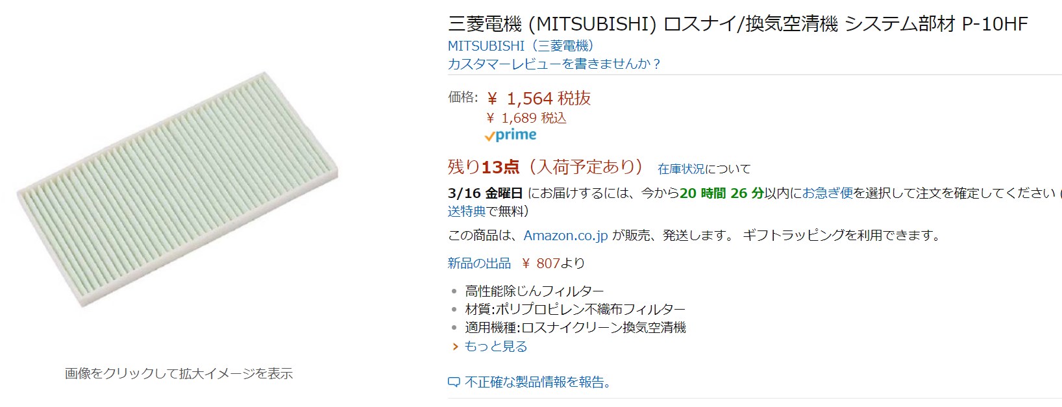Click the 高性能除じんフィルター bullet text
The width and height of the screenshot is (1062, 407).
[534, 291]
